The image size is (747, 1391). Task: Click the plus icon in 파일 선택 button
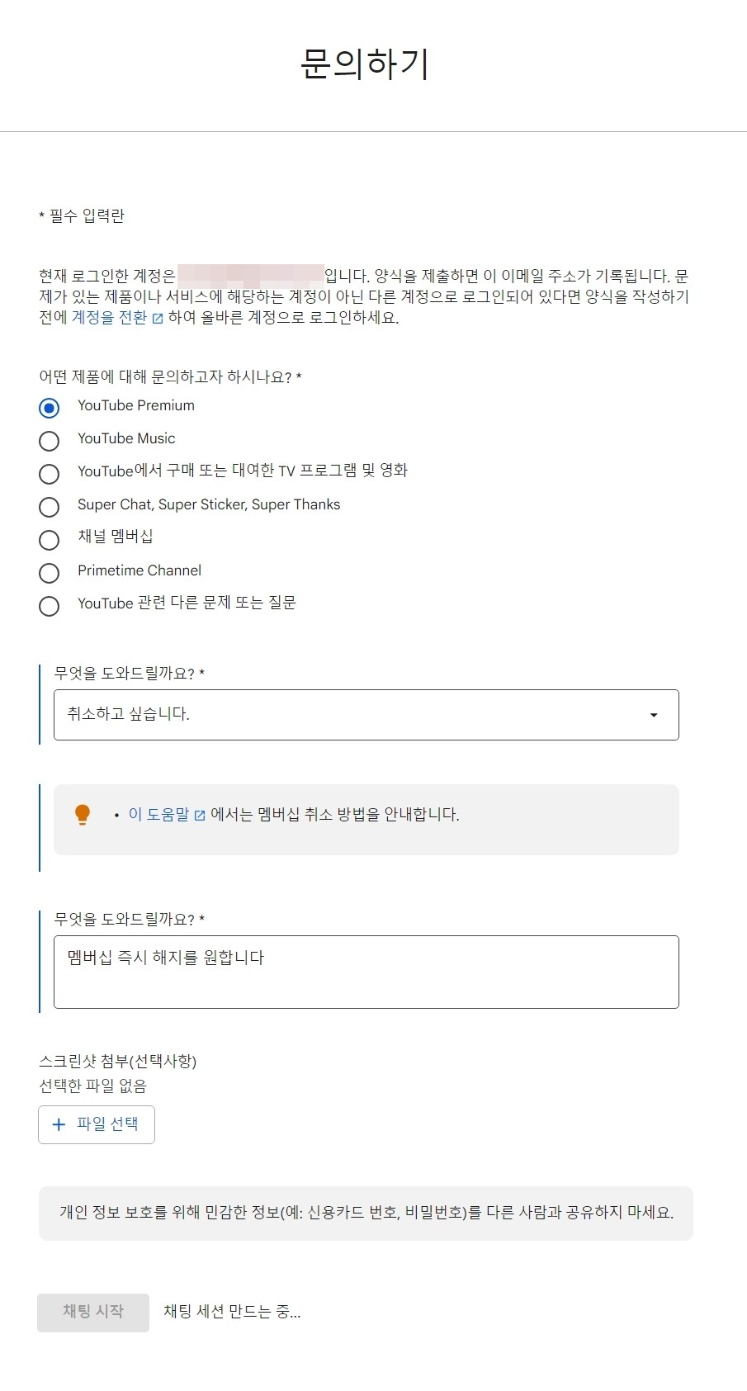59,1124
